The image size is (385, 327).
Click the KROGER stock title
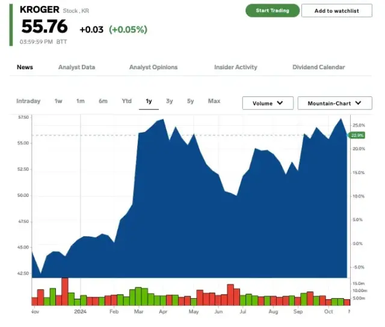(40, 10)
